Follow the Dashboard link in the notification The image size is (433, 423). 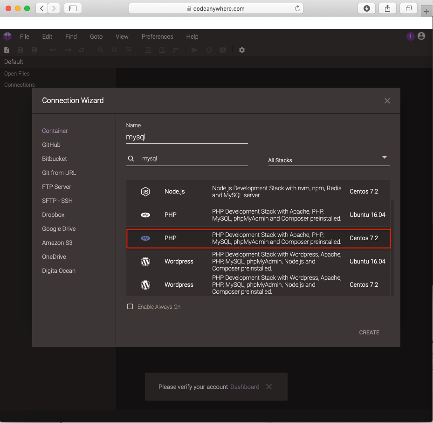coord(245,387)
